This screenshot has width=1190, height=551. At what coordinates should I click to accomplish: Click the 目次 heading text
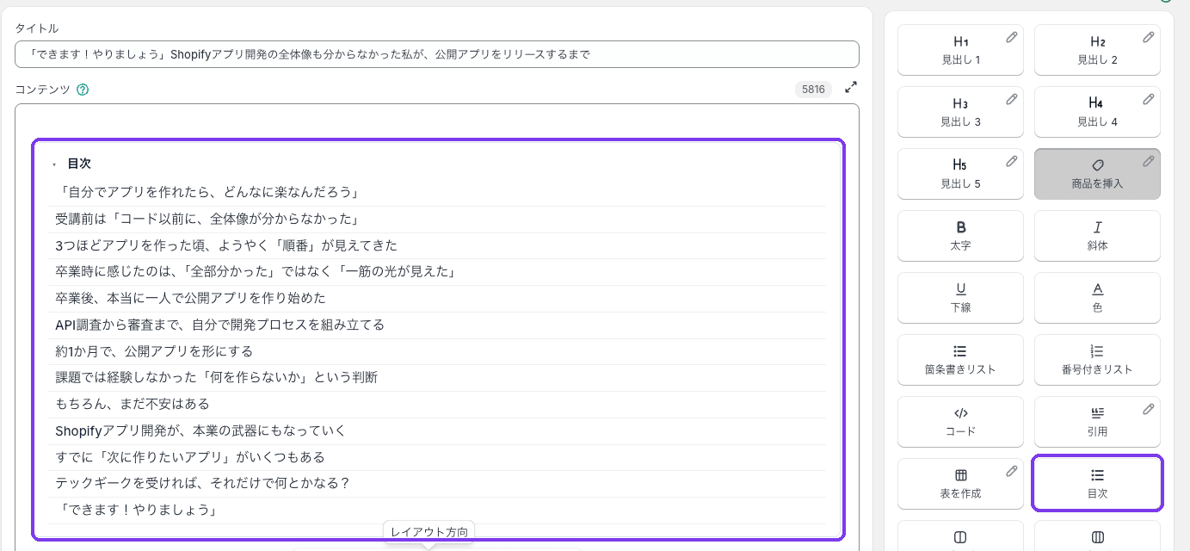coord(79,164)
